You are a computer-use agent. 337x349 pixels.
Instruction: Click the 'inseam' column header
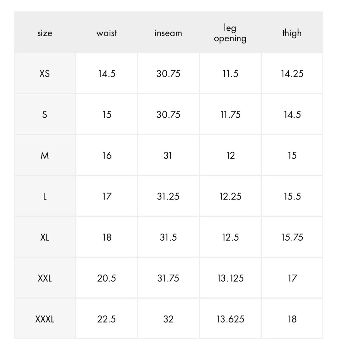(168, 33)
